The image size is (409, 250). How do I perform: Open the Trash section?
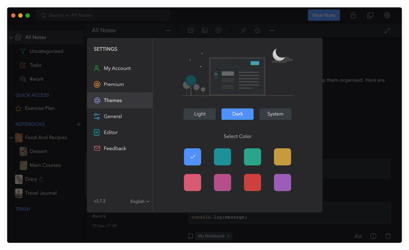coord(23,209)
